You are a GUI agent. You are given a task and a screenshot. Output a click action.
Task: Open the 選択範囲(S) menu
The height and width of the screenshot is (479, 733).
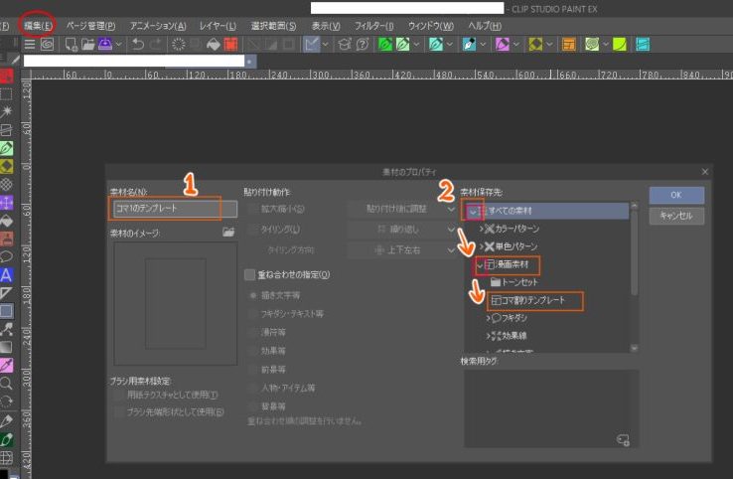click(x=273, y=26)
